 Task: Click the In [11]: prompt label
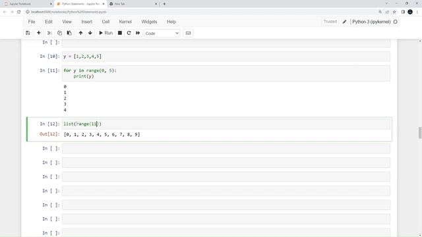50,70
